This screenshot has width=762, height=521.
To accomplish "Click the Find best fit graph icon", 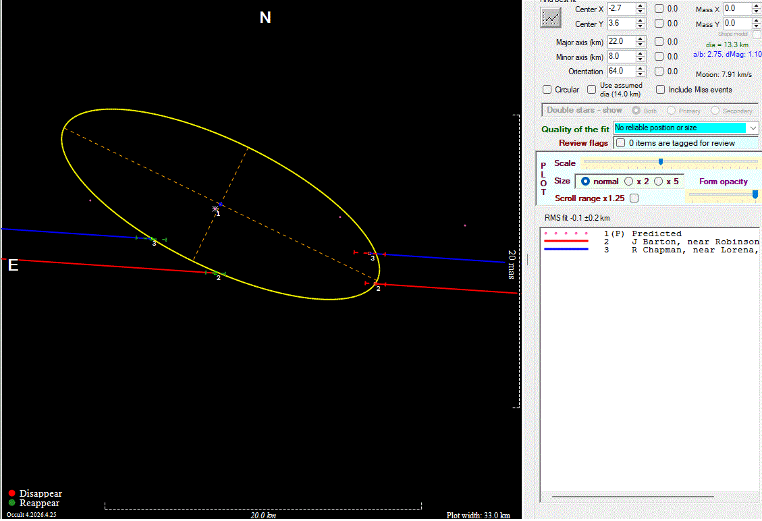I will [x=551, y=18].
